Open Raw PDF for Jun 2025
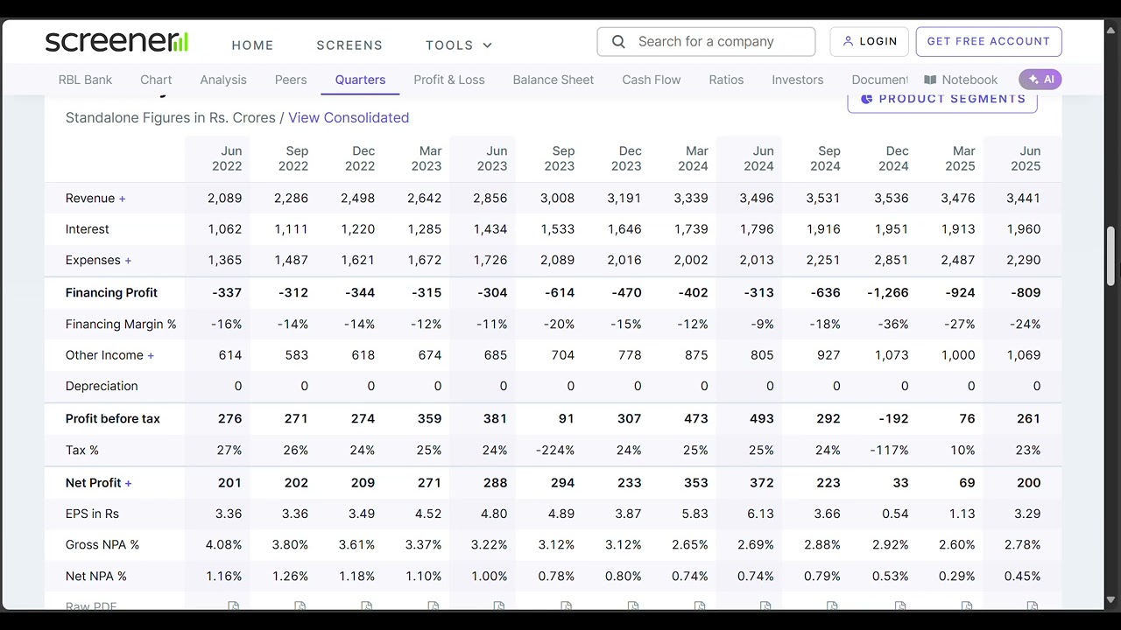 [1033, 605]
